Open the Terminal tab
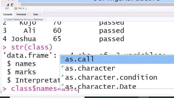The width and height of the screenshot is (174, 98). pyautogui.click(x=21, y=14)
